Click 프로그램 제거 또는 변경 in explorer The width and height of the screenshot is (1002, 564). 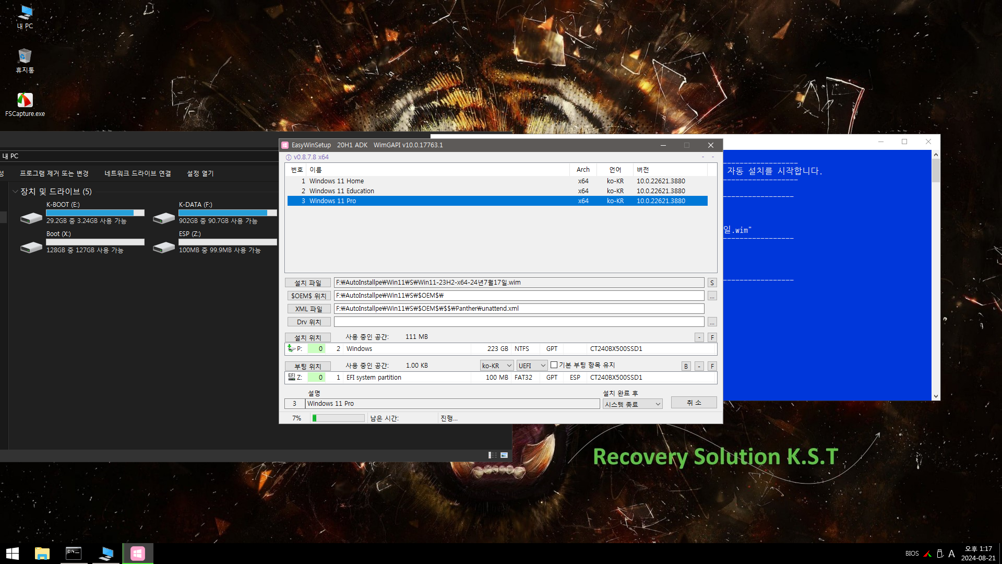pos(54,173)
